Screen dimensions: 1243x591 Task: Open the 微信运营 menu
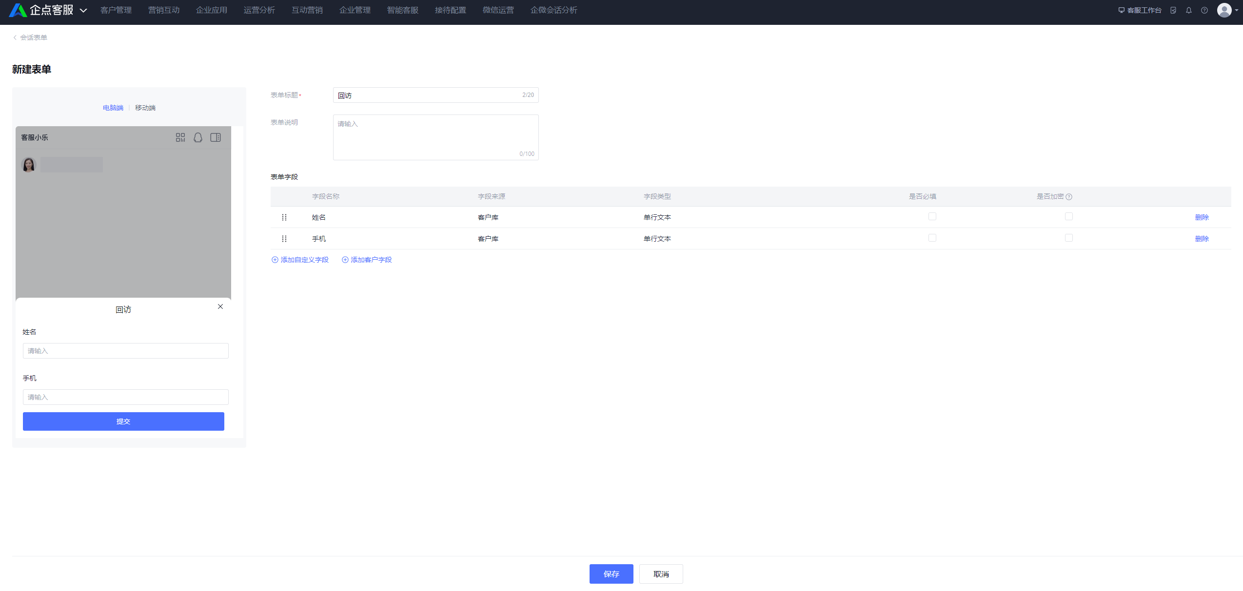point(498,10)
